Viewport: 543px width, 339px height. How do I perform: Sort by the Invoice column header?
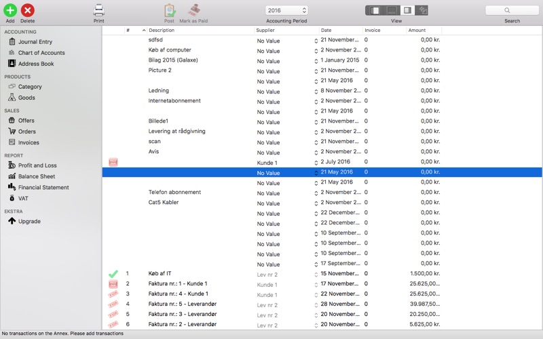click(x=384, y=30)
